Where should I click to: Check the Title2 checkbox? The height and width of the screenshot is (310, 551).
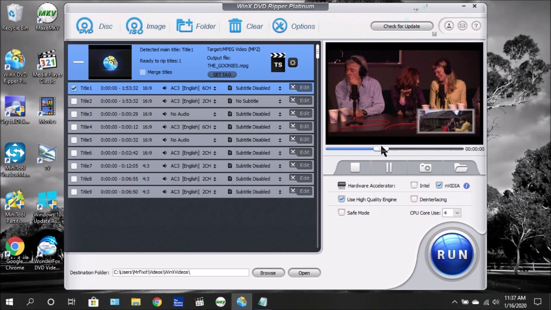tap(74, 101)
